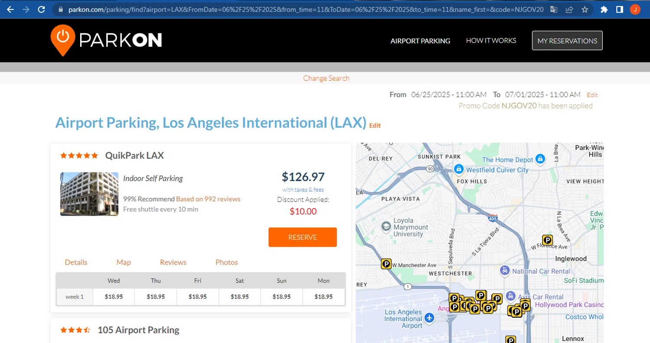This screenshot has width=650, height=343.
Task: Toggle the browser side panel icon
Action: (620, 9)
